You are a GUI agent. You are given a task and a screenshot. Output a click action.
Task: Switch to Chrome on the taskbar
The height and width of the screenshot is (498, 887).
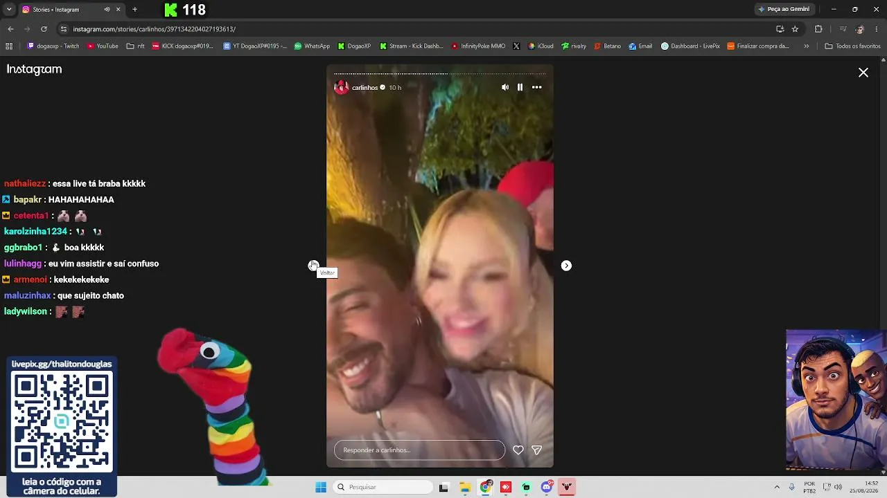click(485, 487)
